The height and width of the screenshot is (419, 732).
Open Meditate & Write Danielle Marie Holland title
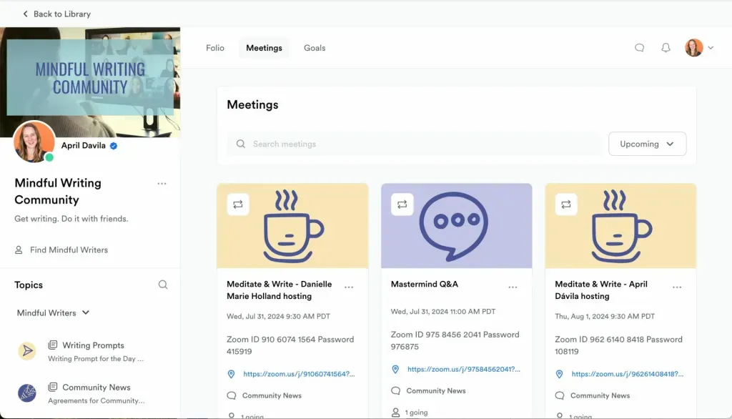tap(280, 290)
